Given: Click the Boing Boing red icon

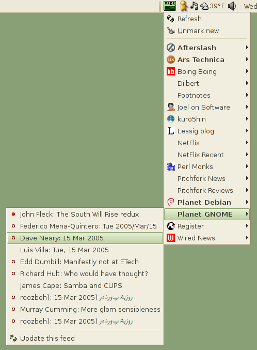Looking at the screenshot, I should pyautogui.click(x=171, y=71).
